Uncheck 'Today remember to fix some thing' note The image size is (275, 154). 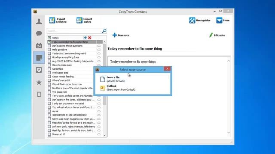pyautogui.click(x=49, y=42)
